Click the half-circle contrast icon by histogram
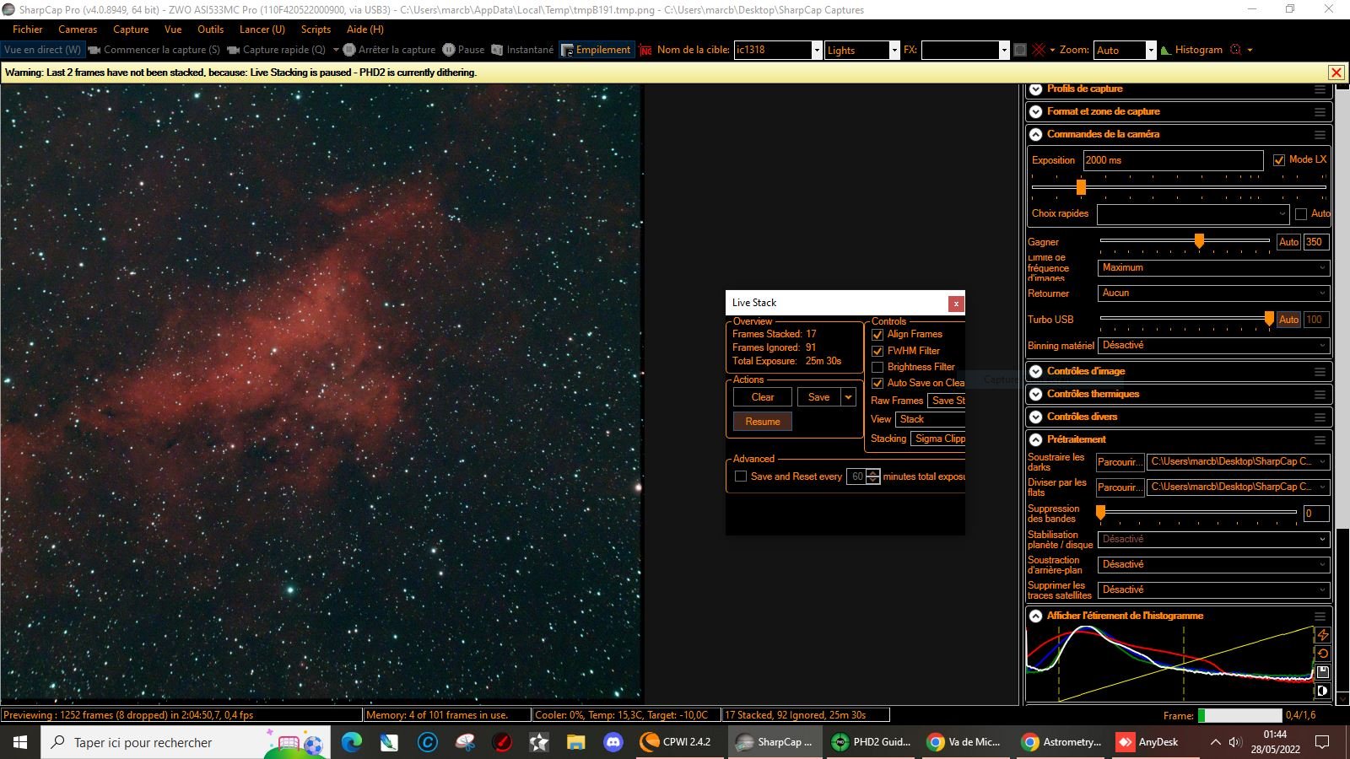 (x=1323, y=691)
